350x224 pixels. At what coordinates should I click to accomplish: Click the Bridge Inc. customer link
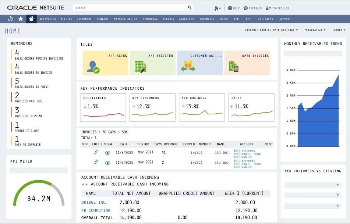(x=95, y=202)
